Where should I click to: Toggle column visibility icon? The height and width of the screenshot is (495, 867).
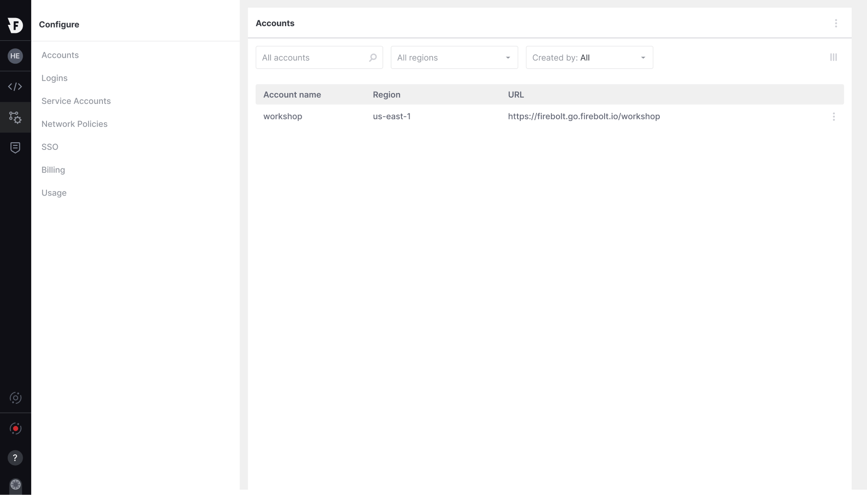(x=833, y=57)
